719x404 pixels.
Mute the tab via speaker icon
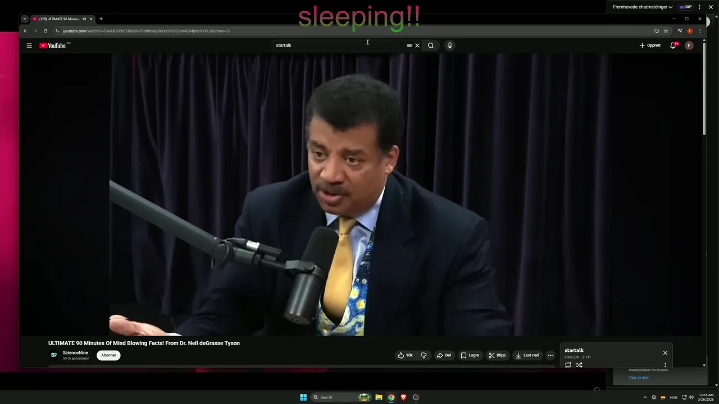point(84,19)
